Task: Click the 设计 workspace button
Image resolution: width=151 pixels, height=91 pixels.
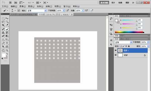Action: 113,3
